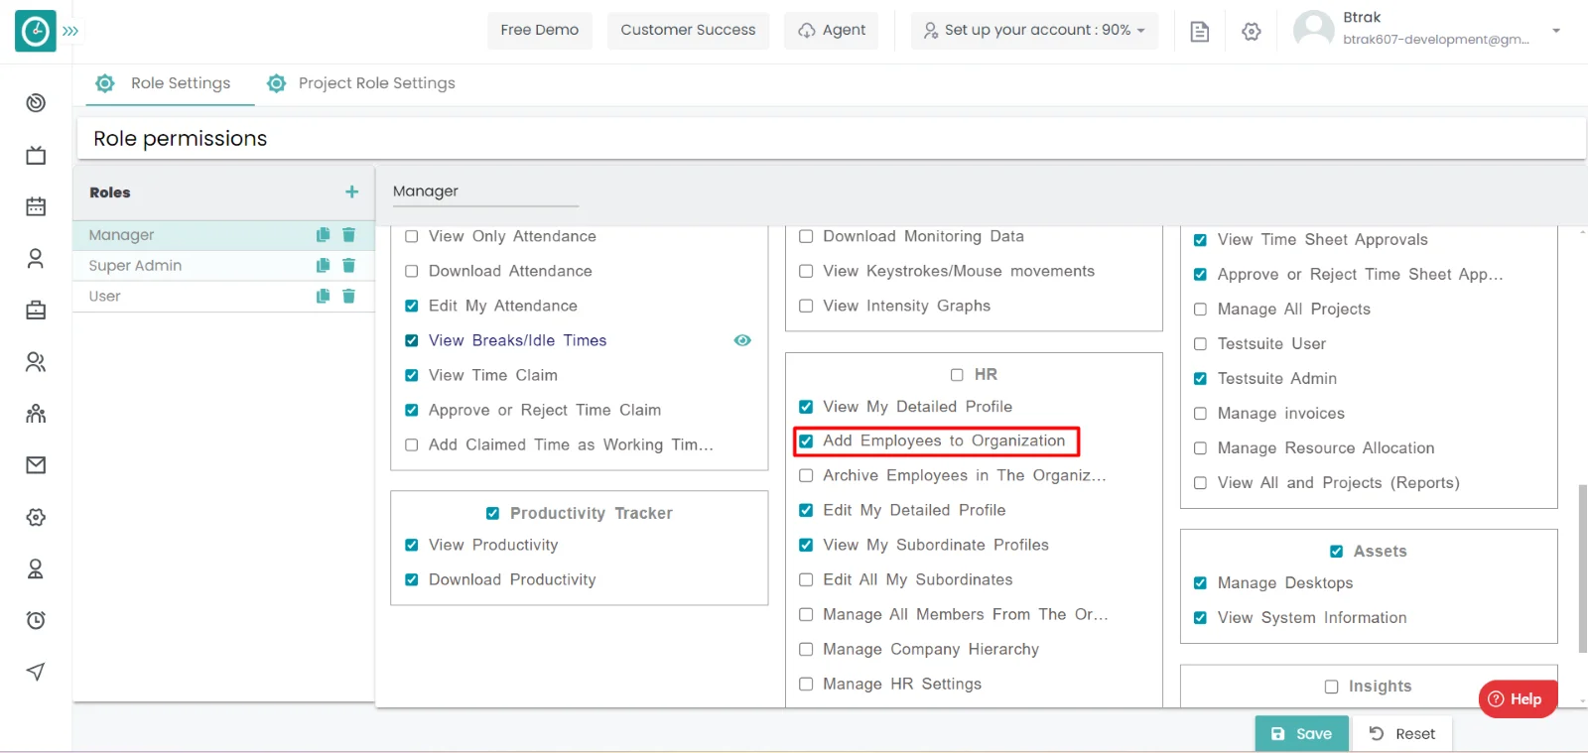Enable Download Attendance checkbox
The width and height of the screenshot is (1588, 753).
[x=411, y=271]
